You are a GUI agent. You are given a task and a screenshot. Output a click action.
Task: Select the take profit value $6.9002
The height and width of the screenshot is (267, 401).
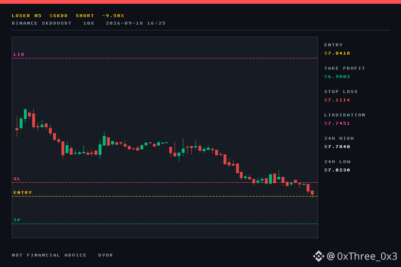coord(337,77)
